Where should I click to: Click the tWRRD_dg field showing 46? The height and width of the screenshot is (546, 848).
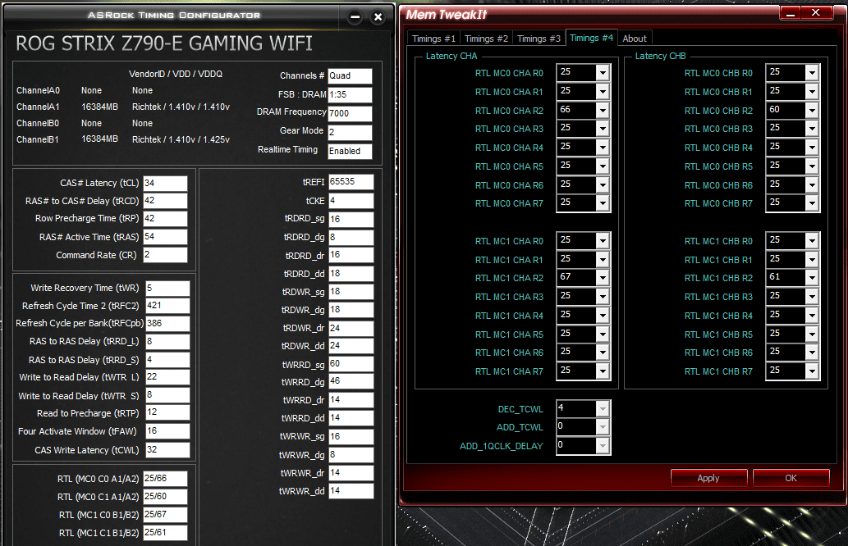point(351,381)
